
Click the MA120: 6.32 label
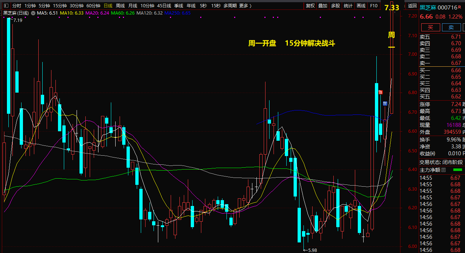click(150, 13)
